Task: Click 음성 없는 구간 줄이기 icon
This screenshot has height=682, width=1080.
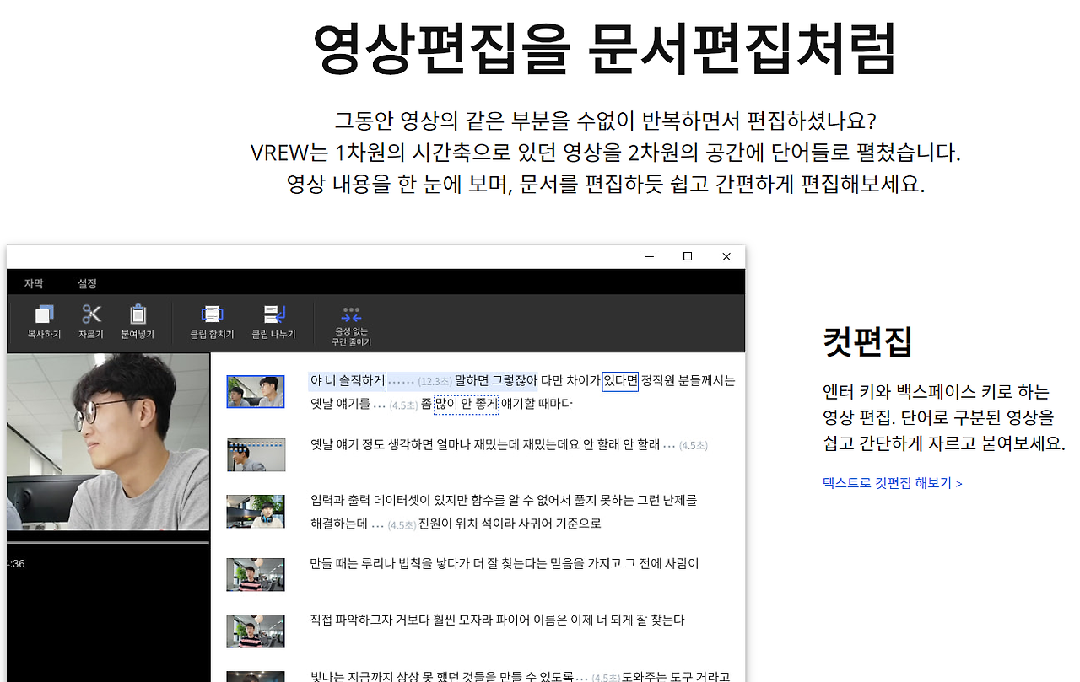Action: pyautogui.click(x=352, y=315)
